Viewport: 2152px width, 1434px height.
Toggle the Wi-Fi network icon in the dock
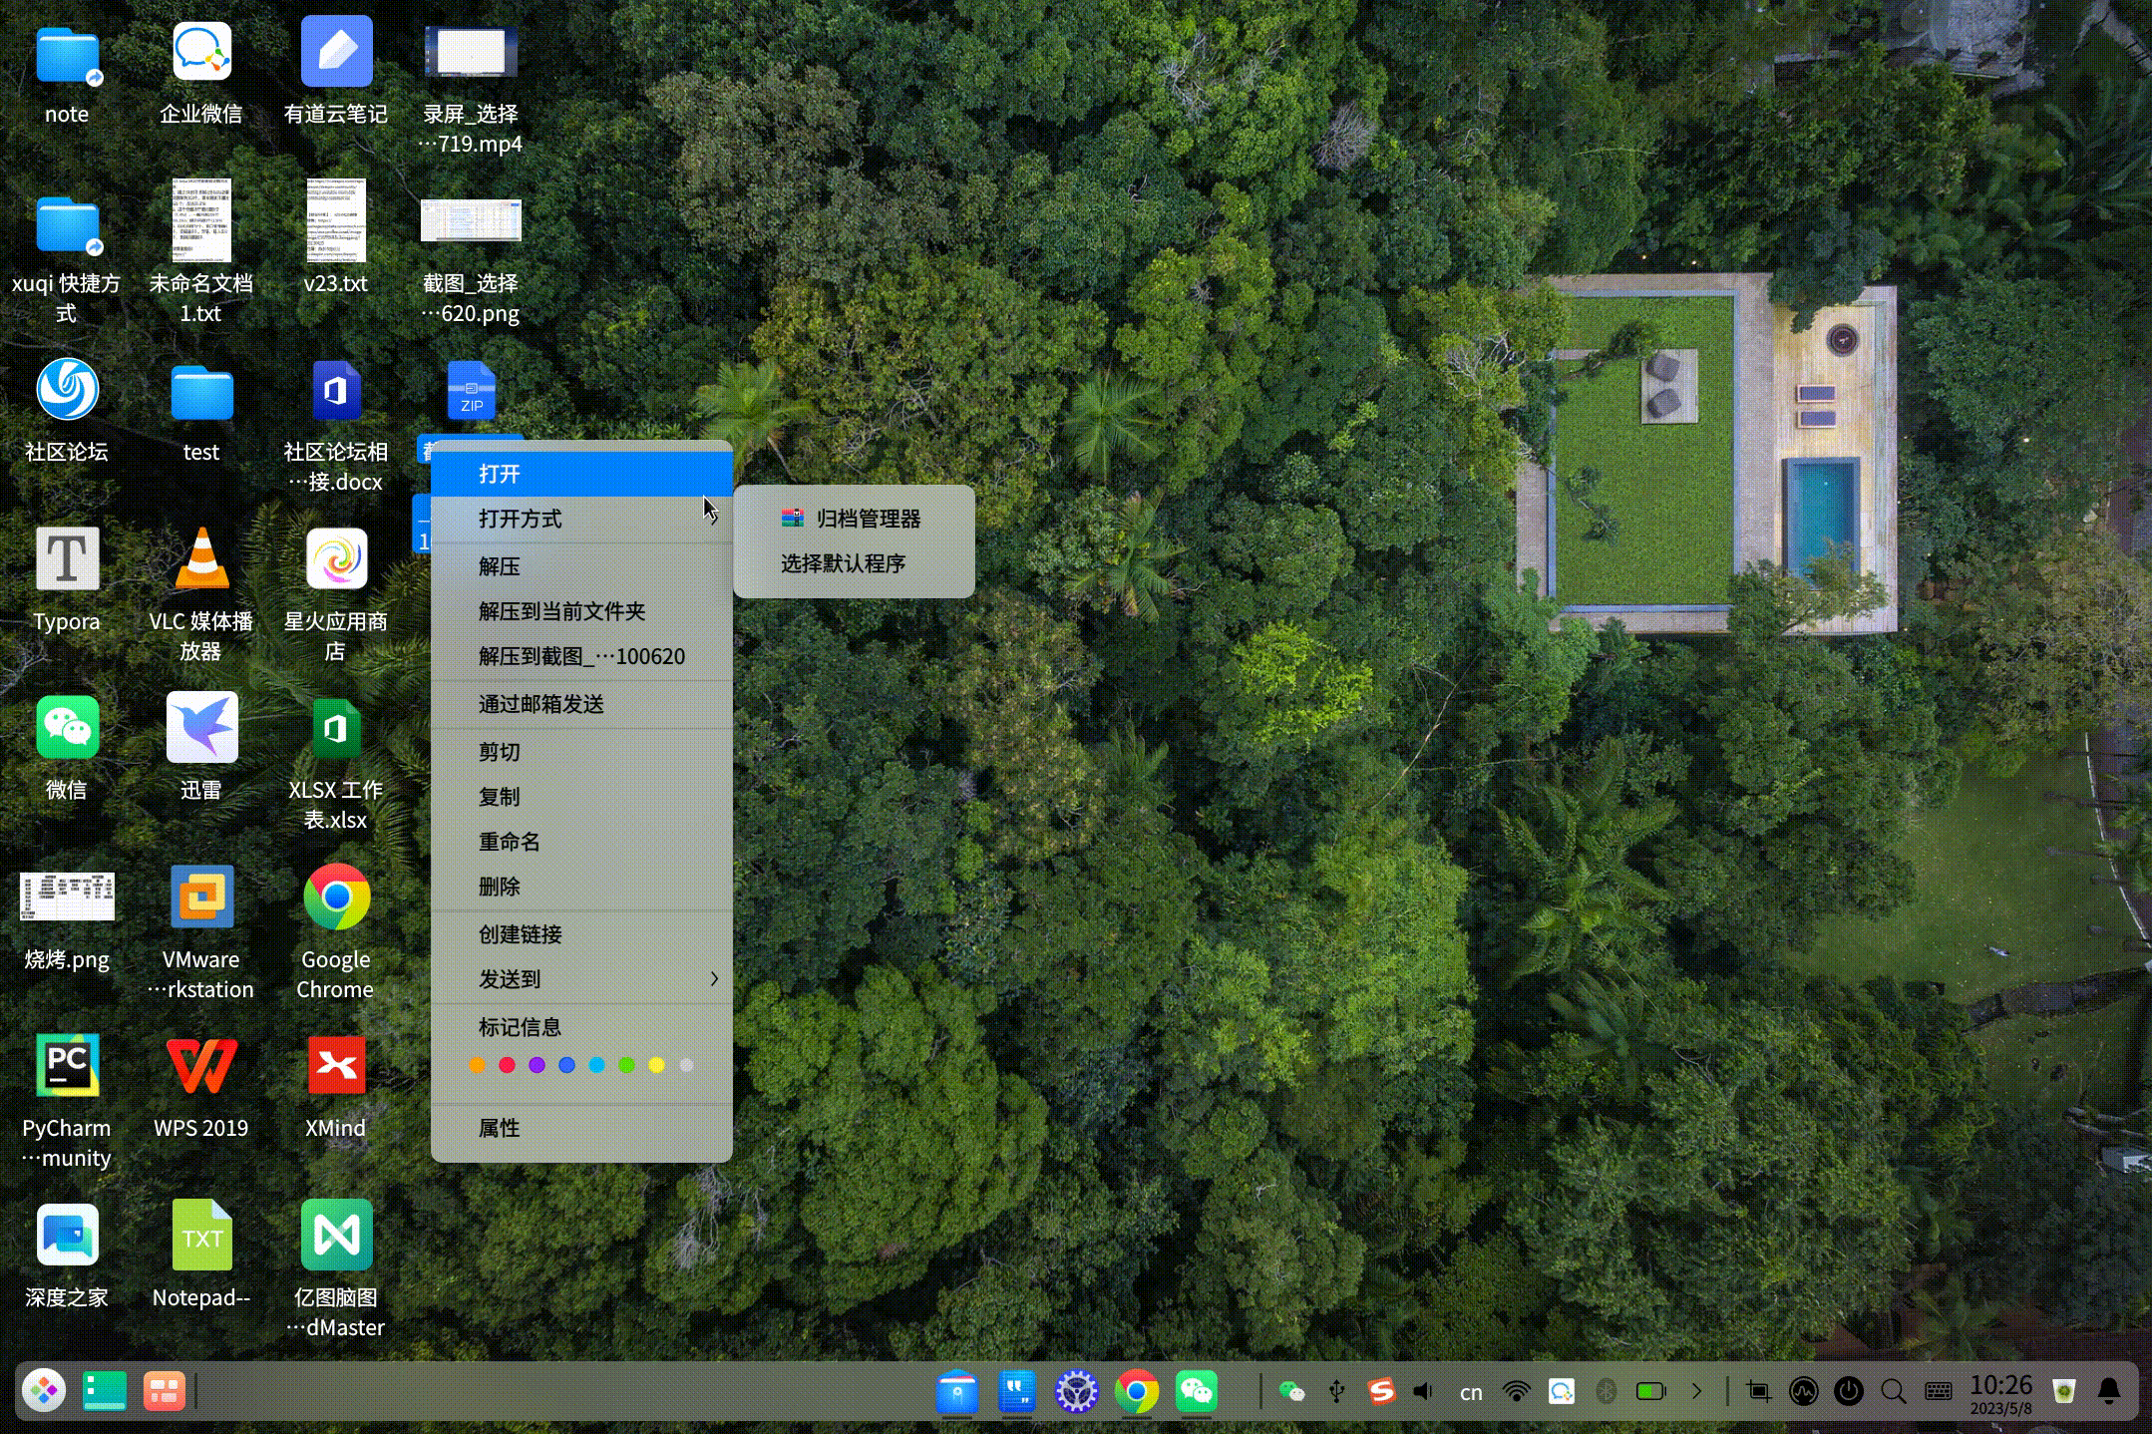click(x=1516, y=1391)
